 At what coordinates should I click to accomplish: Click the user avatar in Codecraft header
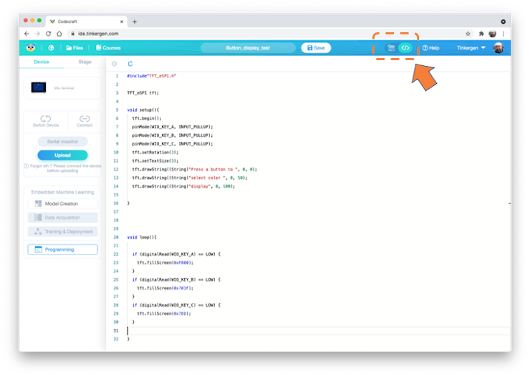(x=498, y=48)
